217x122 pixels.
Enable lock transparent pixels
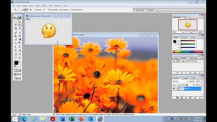[x=178, y=85]
